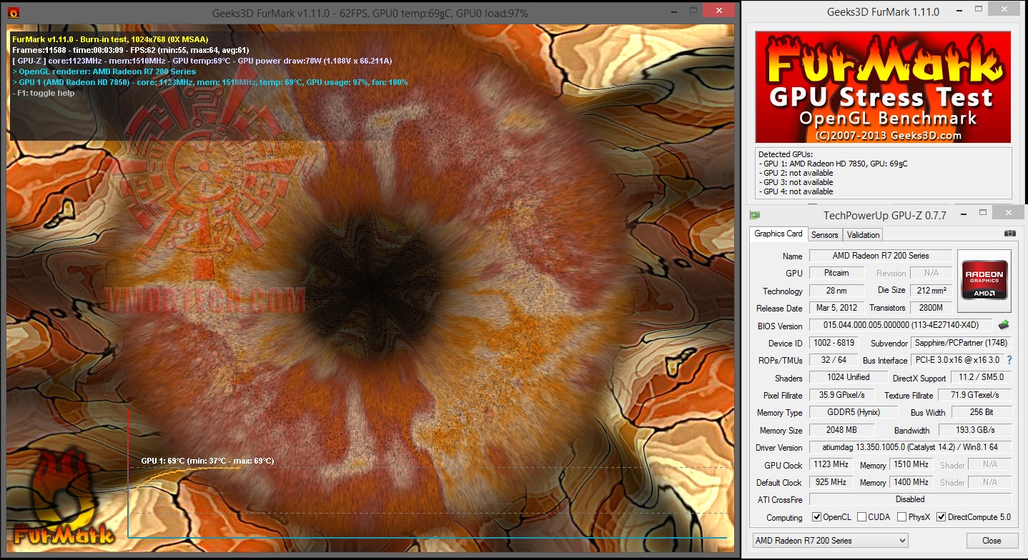Viewport: 1028px width, 560px height.
Task: Uncheck the OpenCL checkbox
Action: pos(817,517)
